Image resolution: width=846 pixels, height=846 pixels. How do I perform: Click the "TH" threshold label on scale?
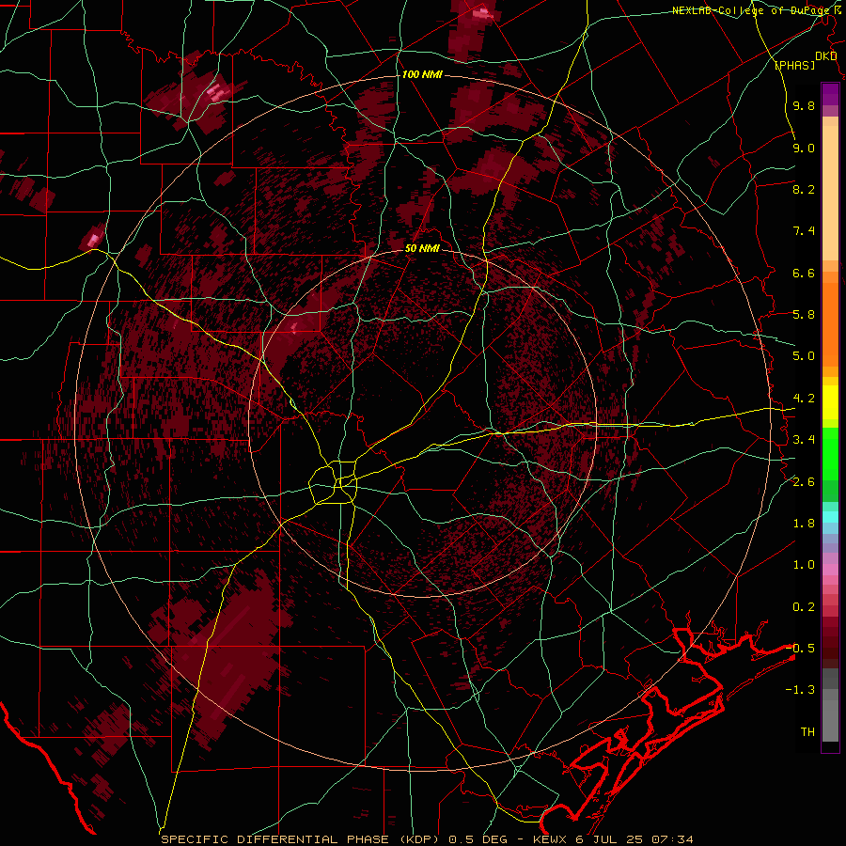[807, 732]
